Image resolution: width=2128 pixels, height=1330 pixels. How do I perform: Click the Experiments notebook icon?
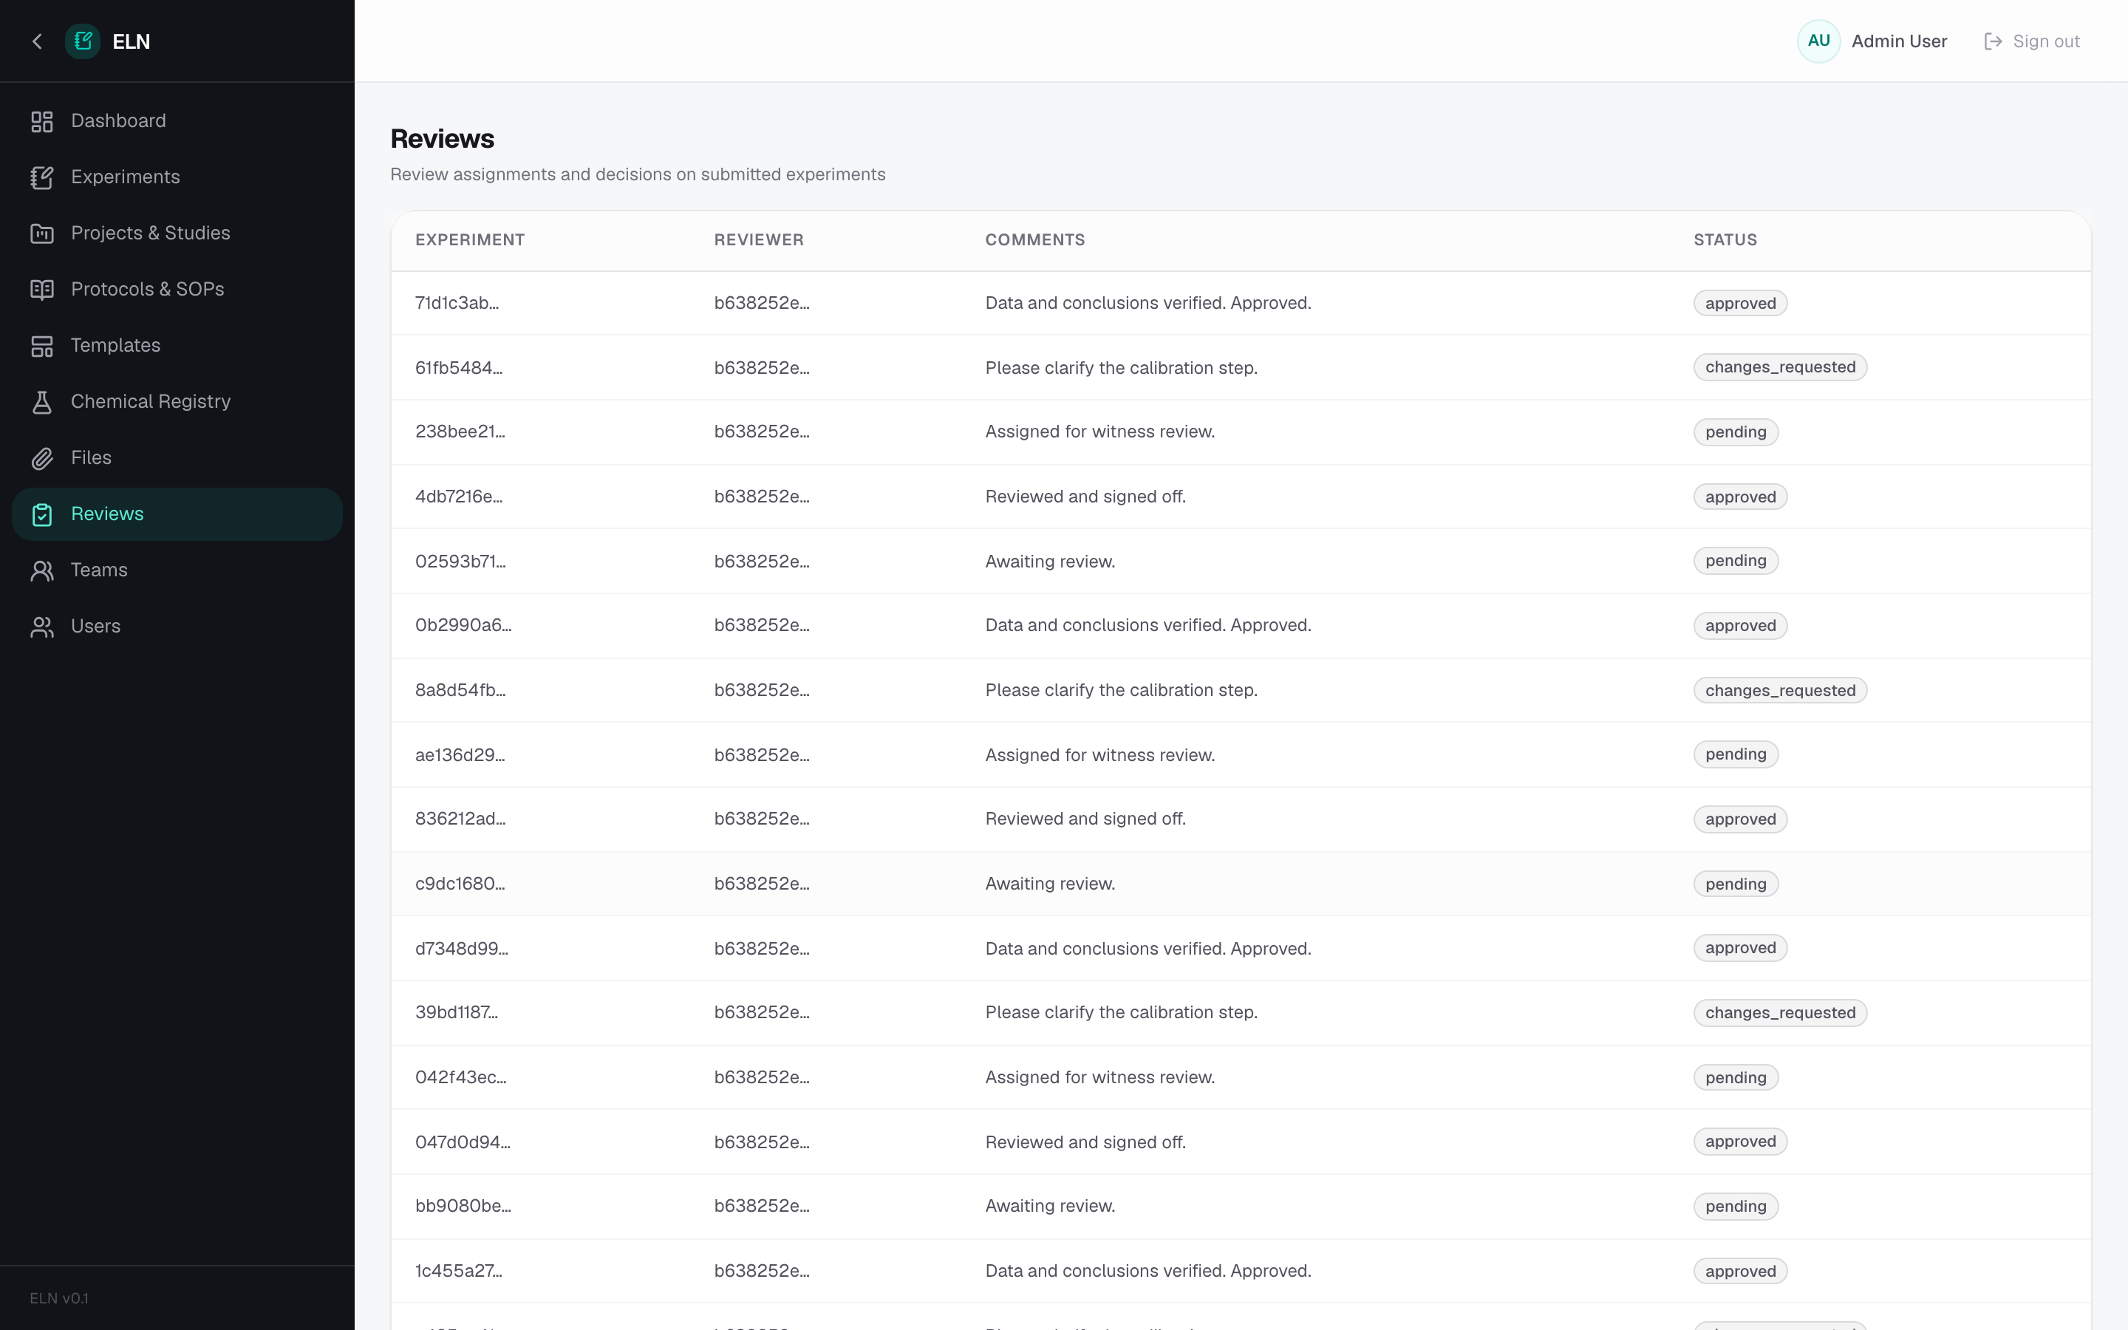point(42,177)
